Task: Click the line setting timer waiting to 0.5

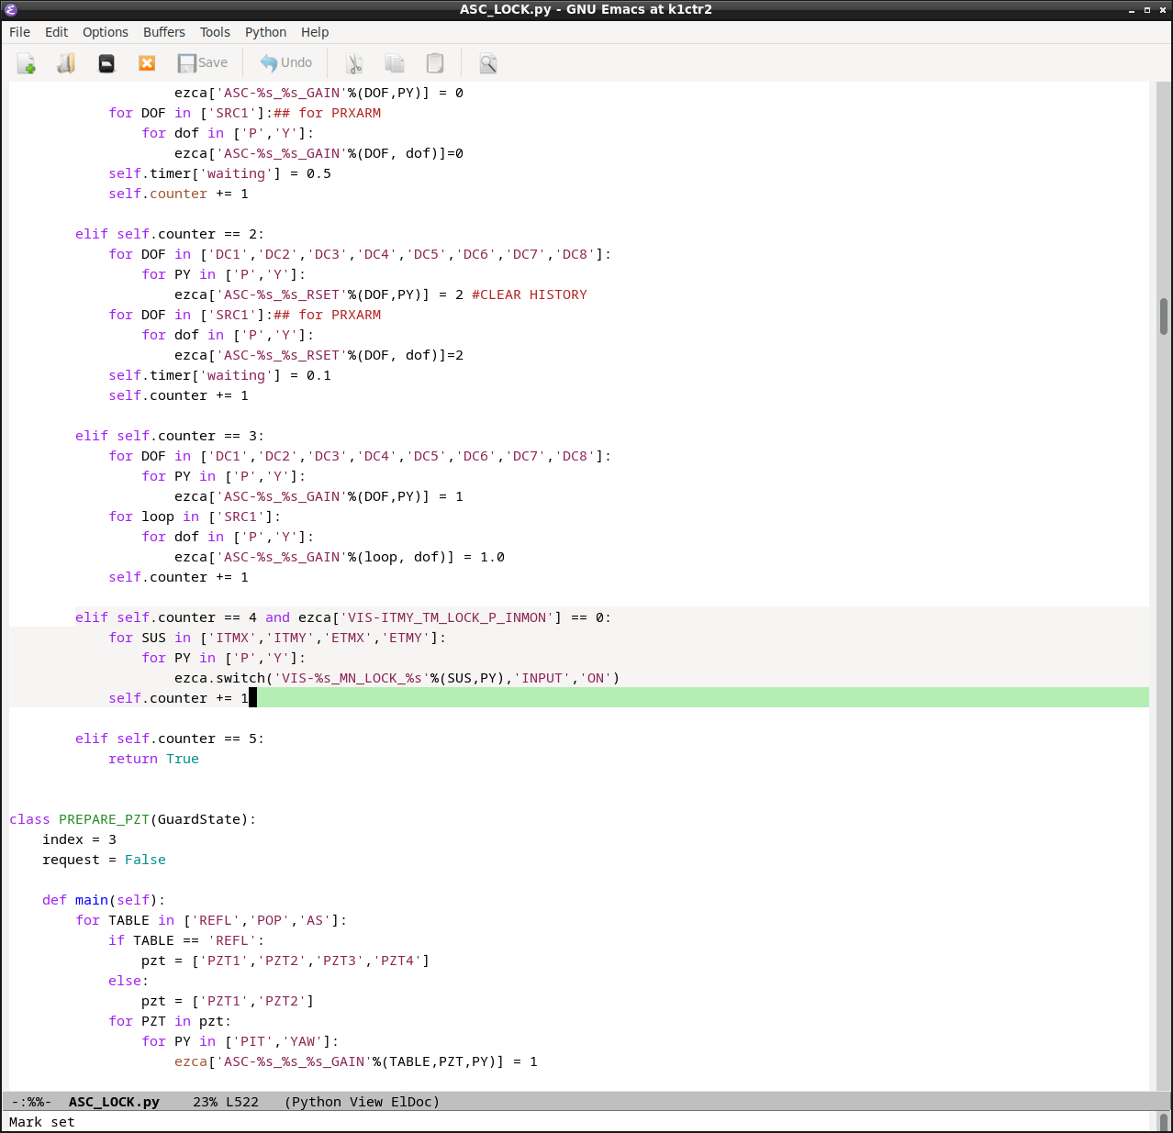Action: coord(219,173)
